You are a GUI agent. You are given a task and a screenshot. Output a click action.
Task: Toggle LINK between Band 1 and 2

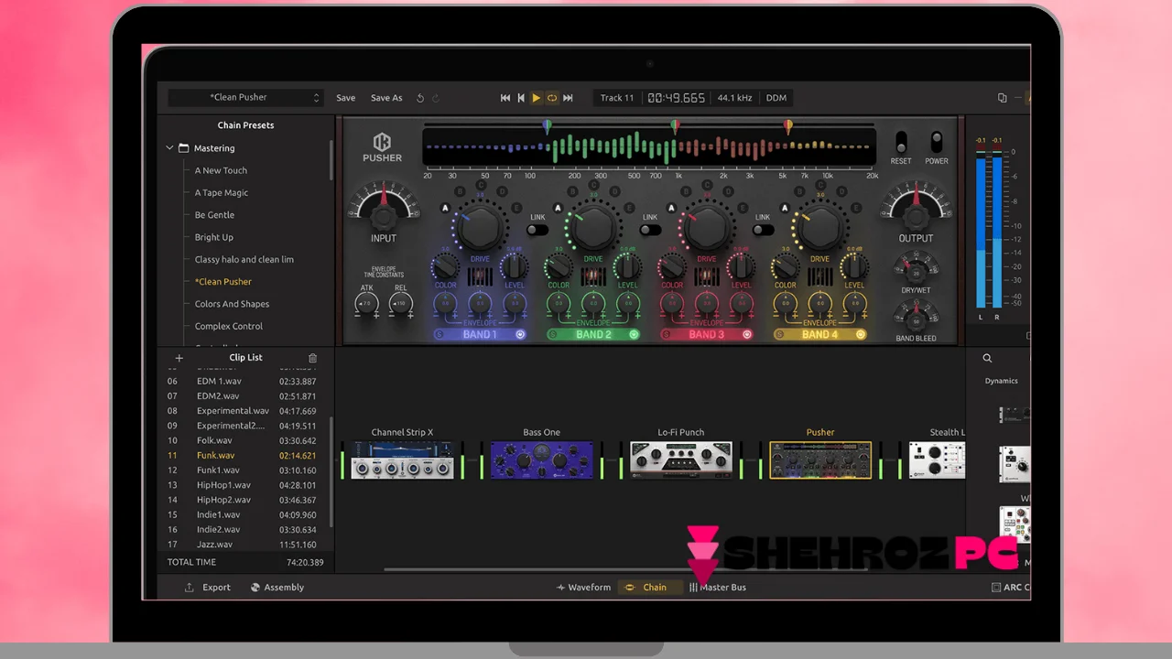(x=537, y=230)
